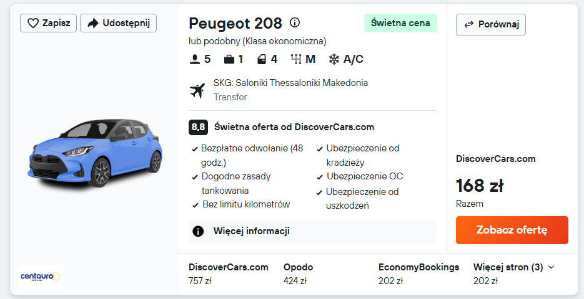The height and width of the screenshot is (299, 584).
Task: Click the Peugeot 208 title
Action: (x=235, y=24)
